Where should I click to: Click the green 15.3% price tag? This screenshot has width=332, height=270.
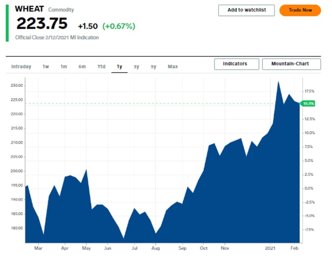point(308,104)
